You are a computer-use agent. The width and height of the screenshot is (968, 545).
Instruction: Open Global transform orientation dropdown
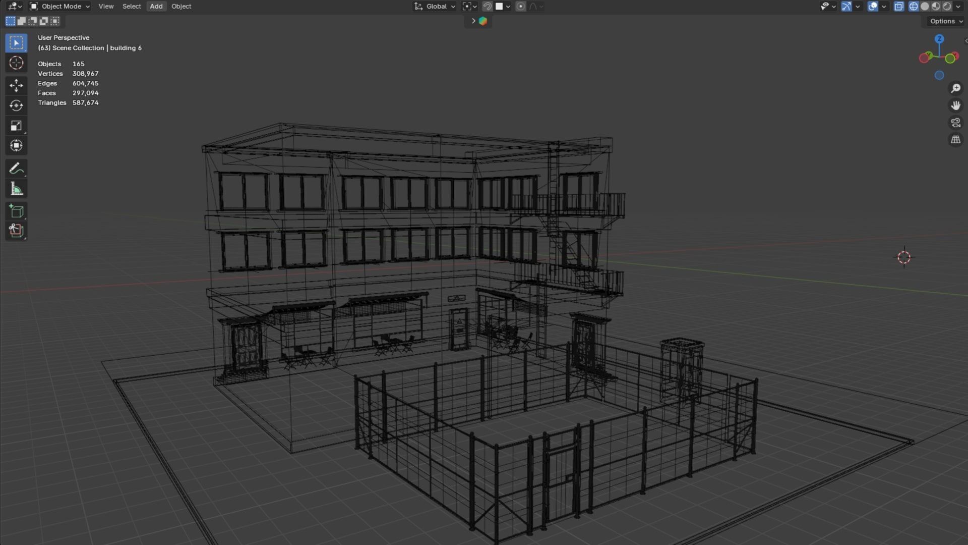[x=435, y=7]
